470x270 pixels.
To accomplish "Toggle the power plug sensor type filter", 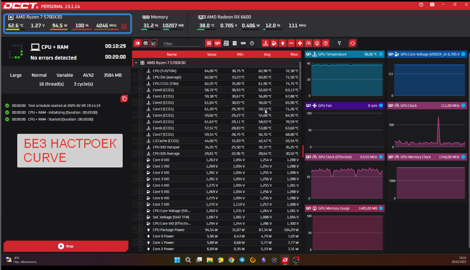I will pos(283,43).
